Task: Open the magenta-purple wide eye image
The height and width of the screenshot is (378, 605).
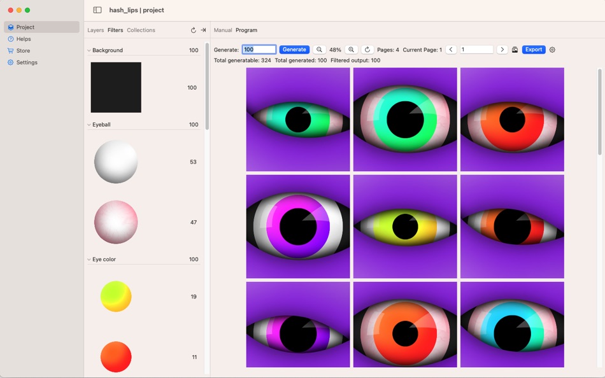Action: 298,227
